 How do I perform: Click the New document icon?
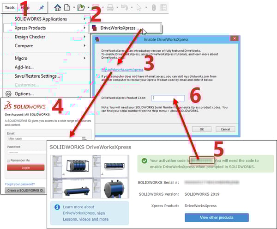67,7
